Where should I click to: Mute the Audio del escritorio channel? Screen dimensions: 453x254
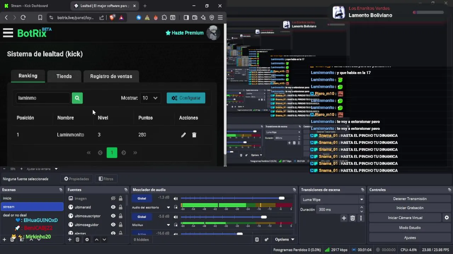pyautogui.click(x=176, y=198)
